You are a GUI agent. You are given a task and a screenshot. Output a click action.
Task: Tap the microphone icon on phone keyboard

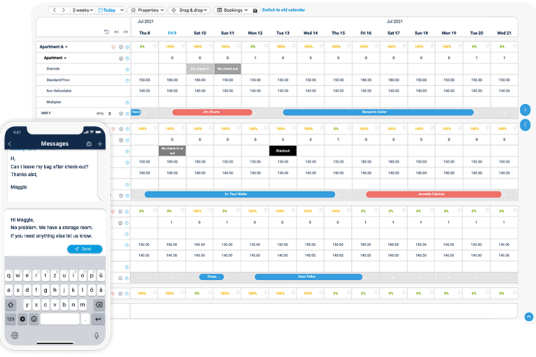pyautogui.click(x=97, y=336)
